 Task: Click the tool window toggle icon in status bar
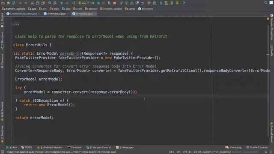click(x=3, y=152)
